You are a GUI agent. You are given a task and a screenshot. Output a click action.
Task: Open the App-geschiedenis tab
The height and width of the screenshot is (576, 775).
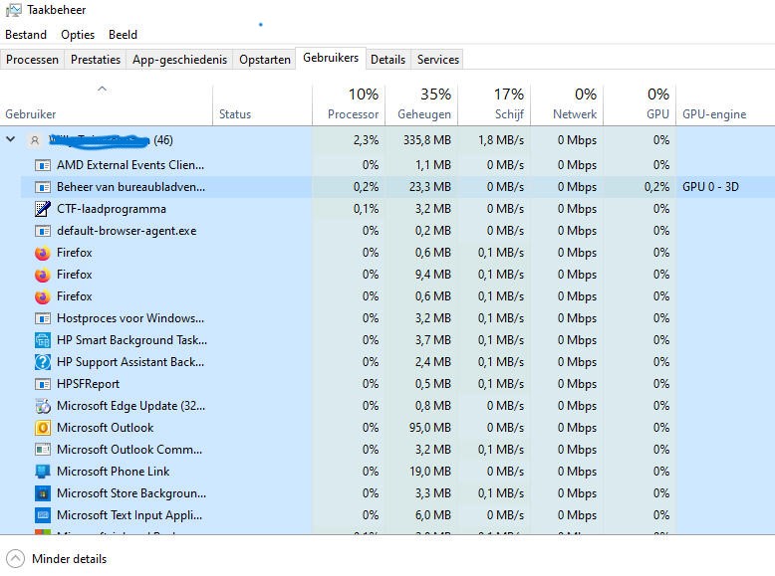[180, 60]
